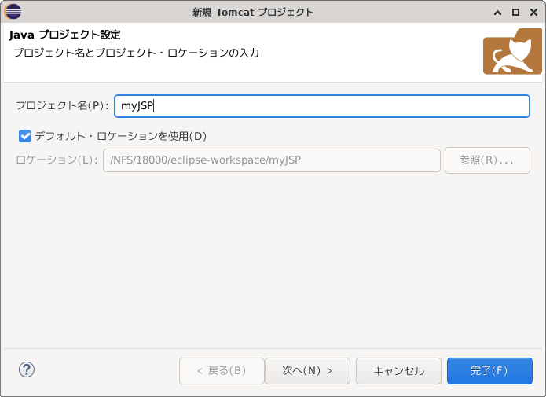
Task: Click the Eclipse logo in title bar
Action: [13, 12]
